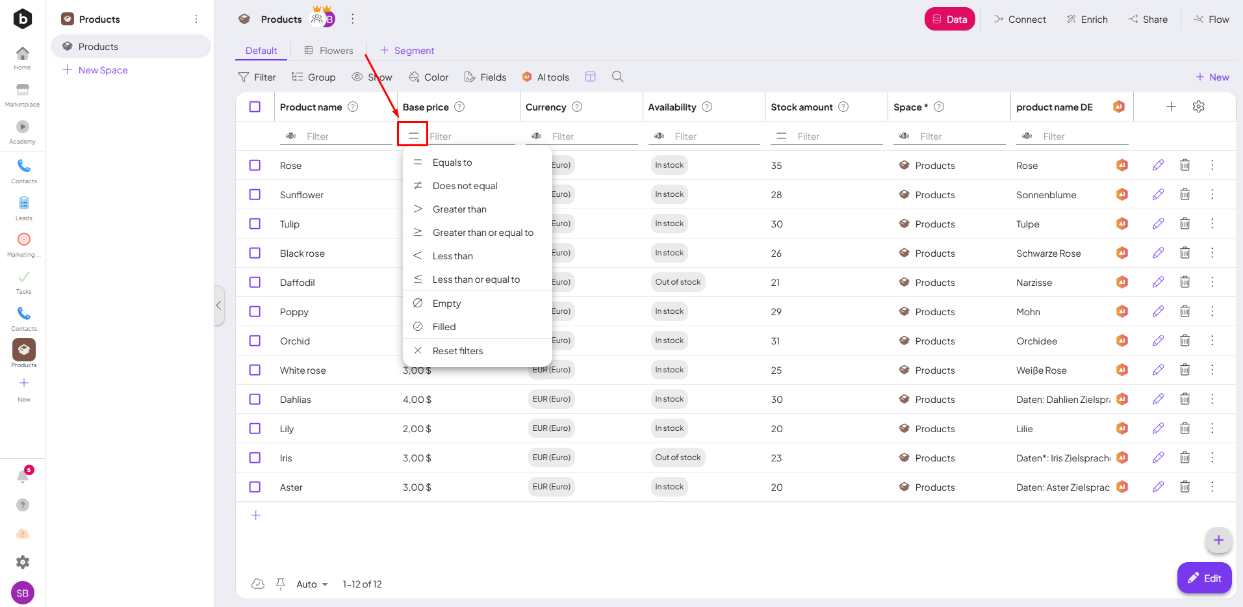Check the Rose row checkbox
This screenshot has height=607, width=1243.
tap(255, 165)
